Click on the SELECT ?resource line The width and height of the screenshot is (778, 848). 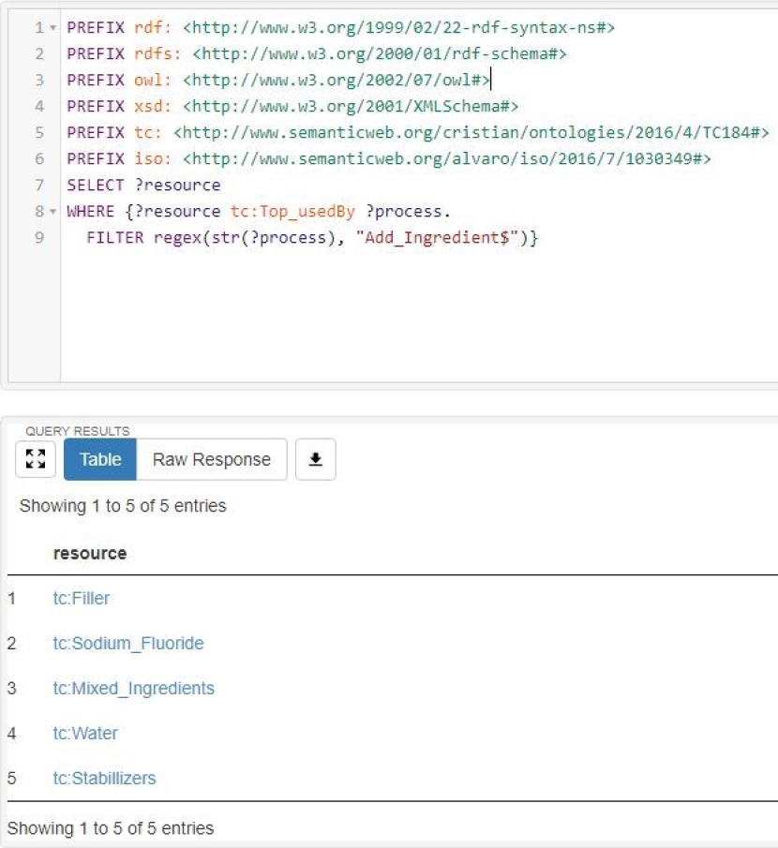[x=143, y=185]
